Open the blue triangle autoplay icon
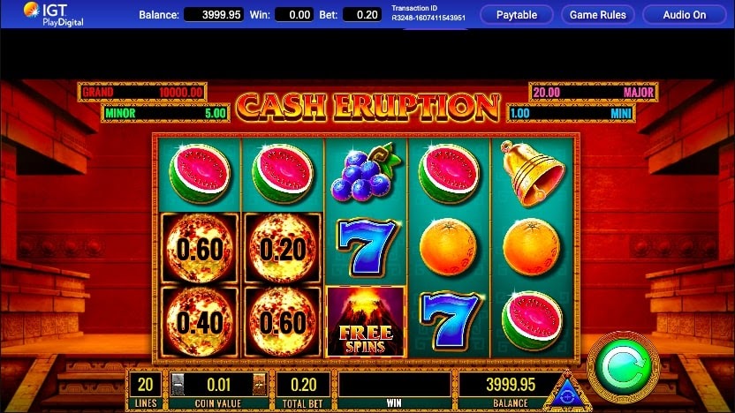The width and height of the screenshot is (735, 413). point(568,392)
